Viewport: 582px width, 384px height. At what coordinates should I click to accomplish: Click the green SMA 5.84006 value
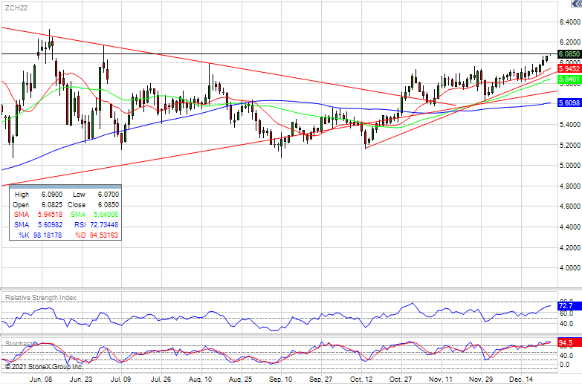click(x=106, y=215)
